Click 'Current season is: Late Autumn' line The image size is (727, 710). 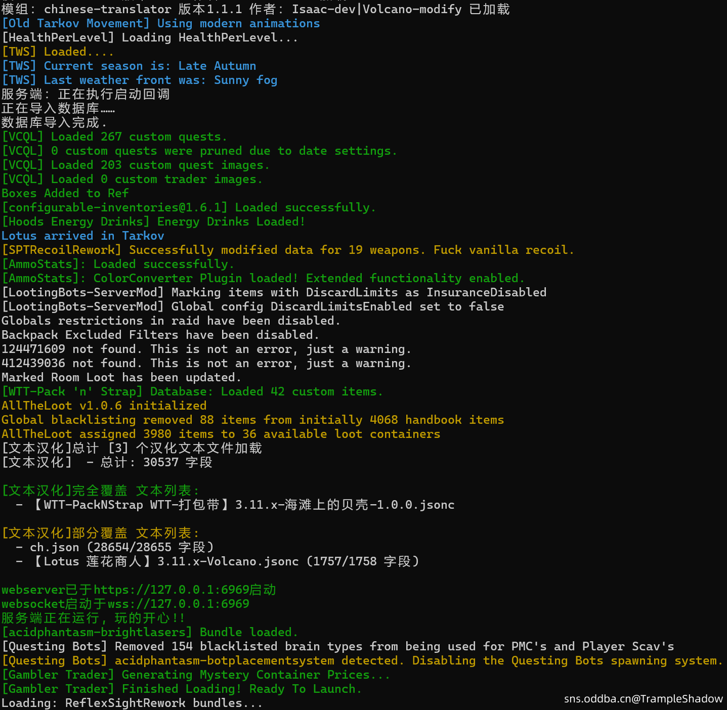pyautogui.click(x=129, y=66)
